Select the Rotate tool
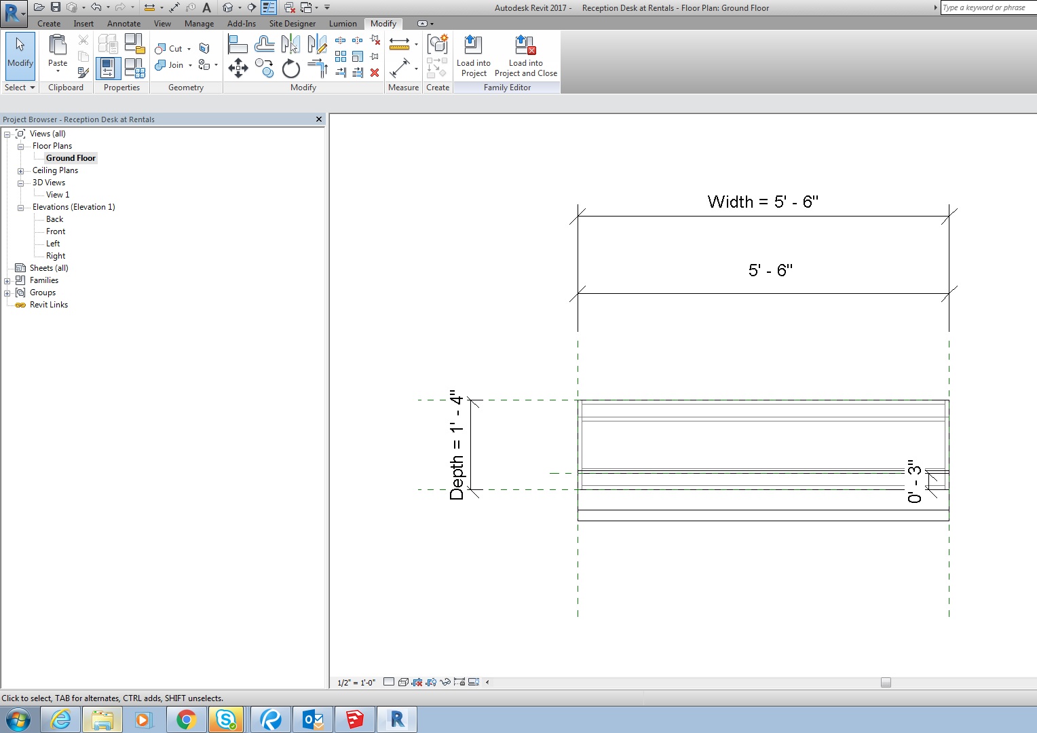Viewport: 1037px width, 733px height. [290, 68]
